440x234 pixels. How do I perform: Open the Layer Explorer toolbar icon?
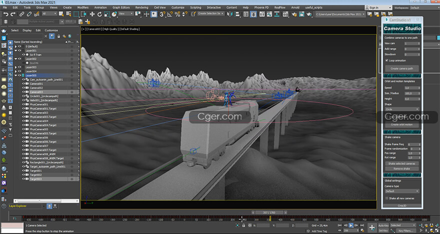pyautogui.click(x=253, y=13)
